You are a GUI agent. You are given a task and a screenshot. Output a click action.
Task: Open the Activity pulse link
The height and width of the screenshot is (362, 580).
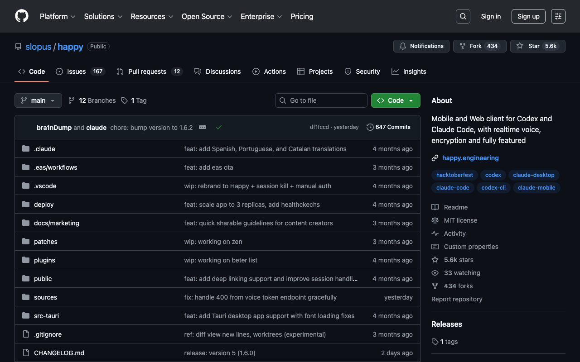click(454, 233)
